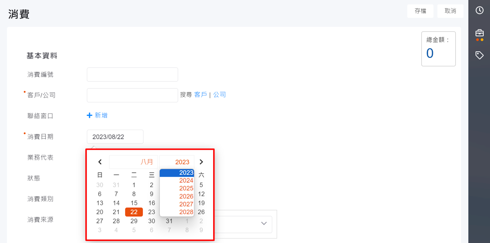Select year 2026 from the list
This screenshot has width=490, height=243.
point(186,196)
